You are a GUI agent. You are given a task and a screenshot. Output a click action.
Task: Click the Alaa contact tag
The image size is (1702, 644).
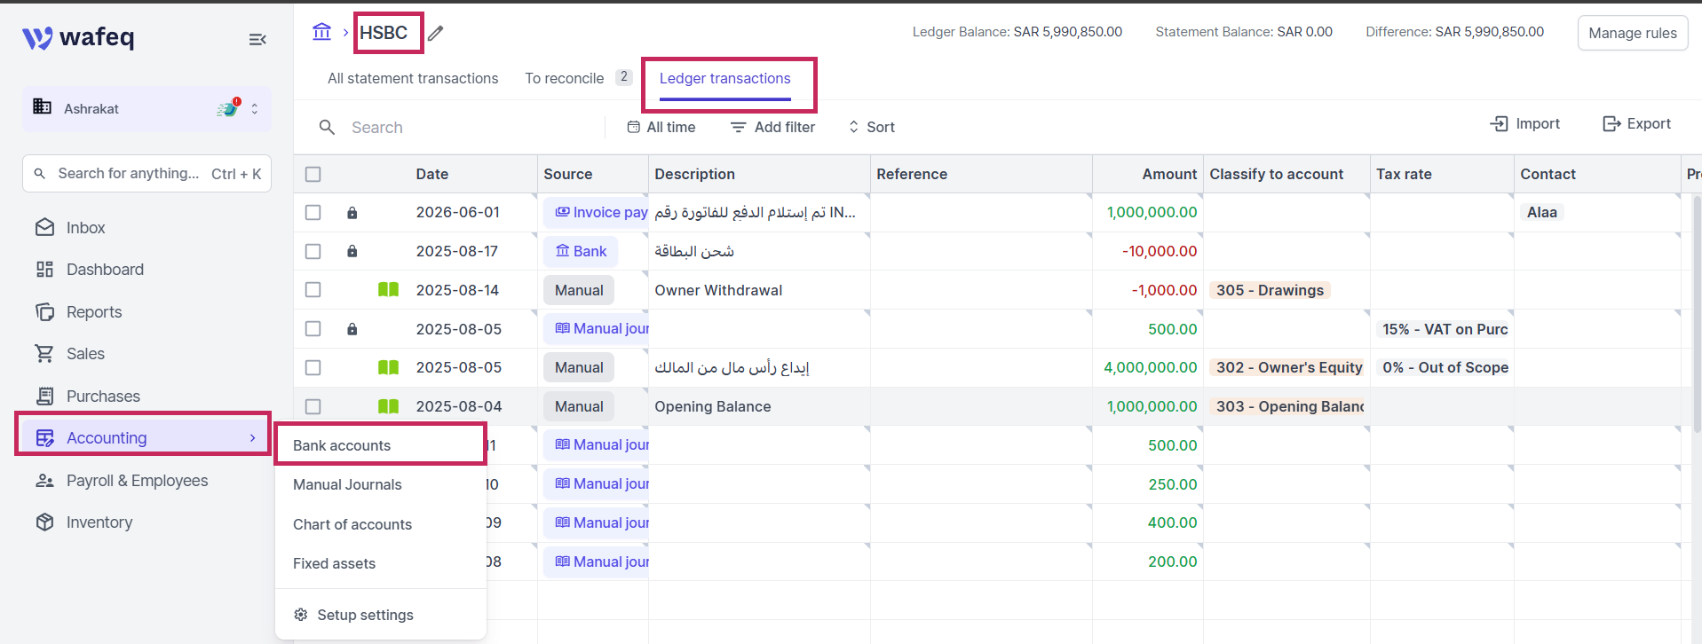click(1541, 213)
